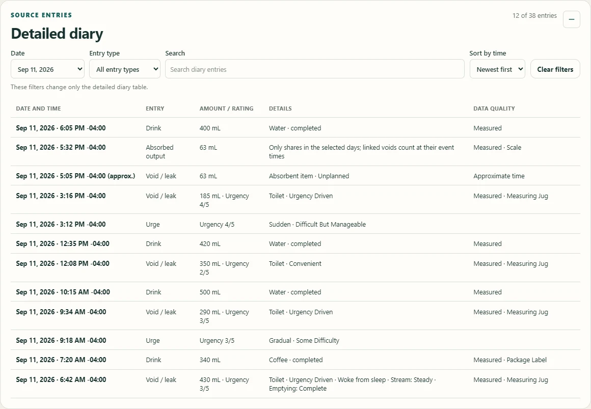
Task: Click the Urgency 3/5 rating cell
Action: 217,340
